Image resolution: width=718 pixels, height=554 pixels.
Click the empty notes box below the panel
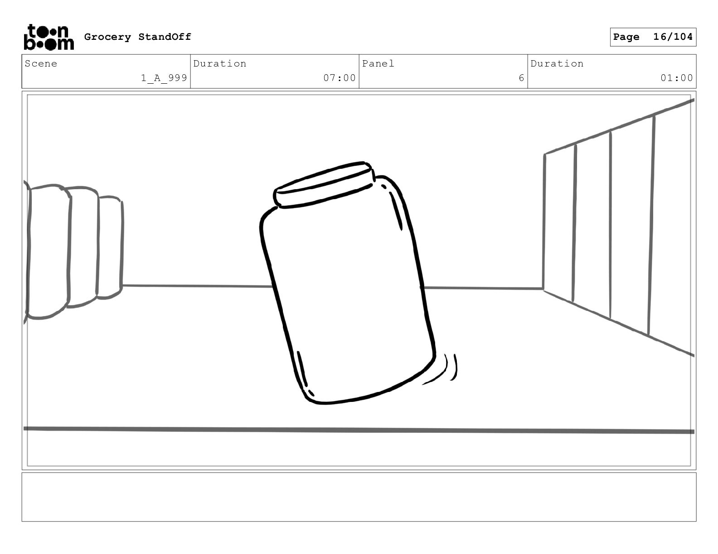359,497
